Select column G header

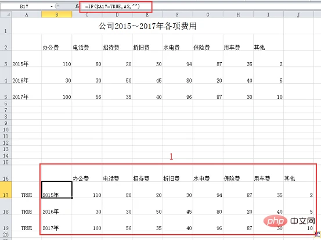pyautogui.click(x=208, y=15)
